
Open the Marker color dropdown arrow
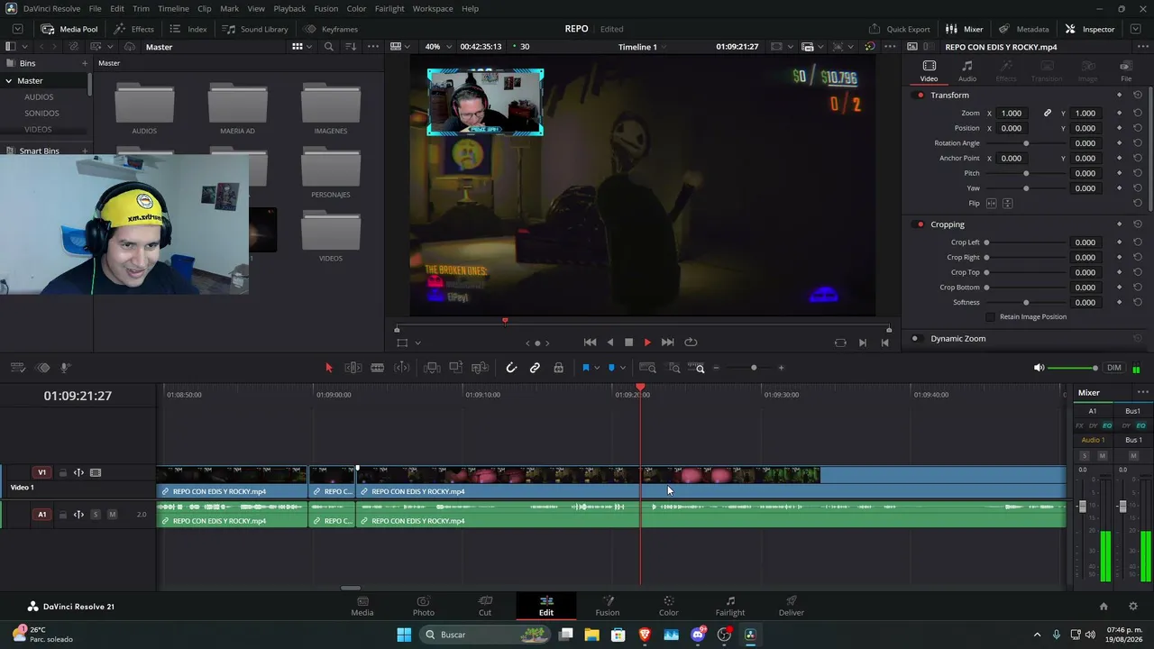click(623, 368)
